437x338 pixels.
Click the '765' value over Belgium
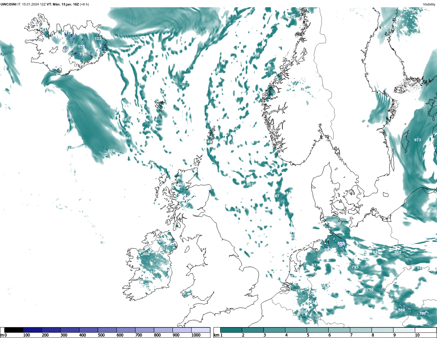point(299,291)
